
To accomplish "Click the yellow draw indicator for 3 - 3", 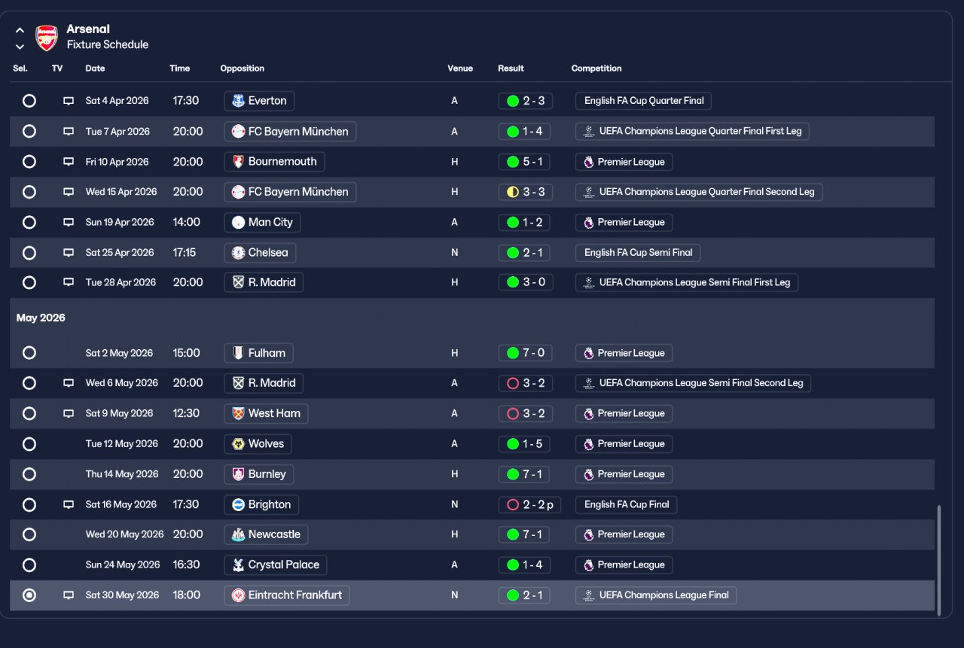I will click(x=513, y=192).
